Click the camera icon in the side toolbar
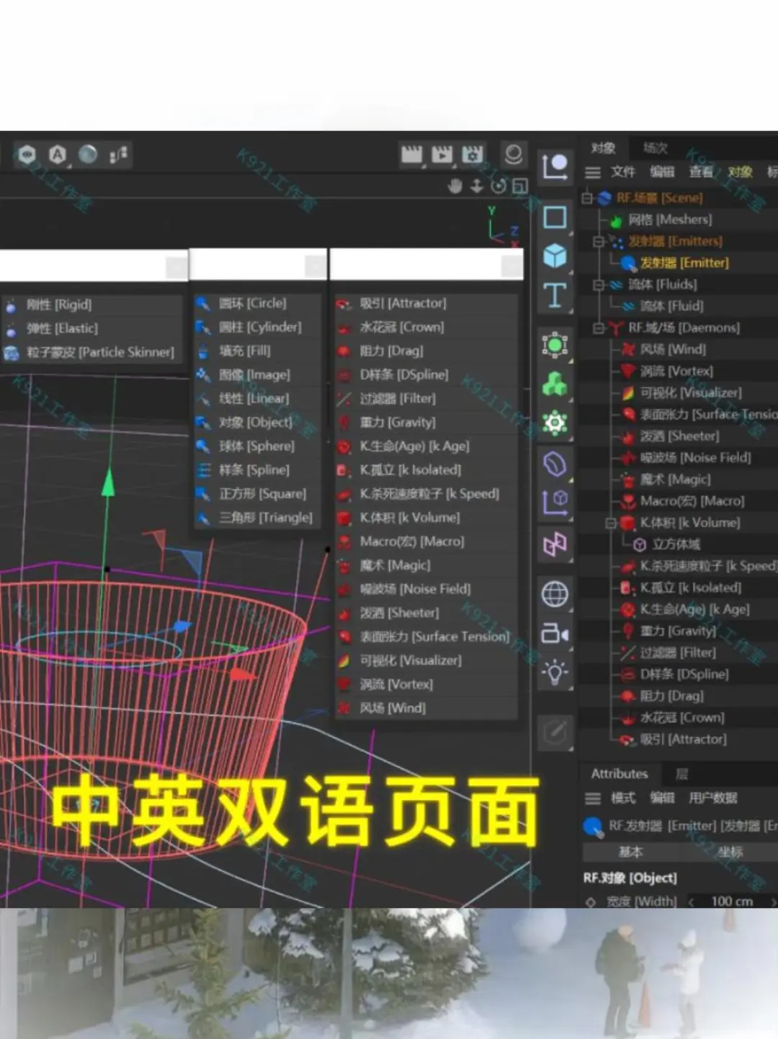The height and width of the screenshot is (1039, 778). (x=555, y=634)
